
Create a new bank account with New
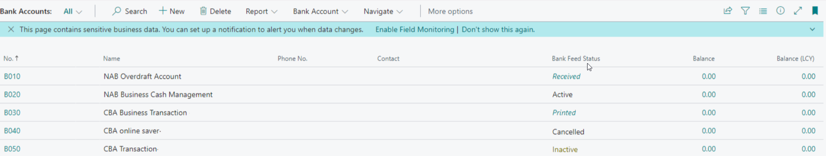click(x=172, y=11)
